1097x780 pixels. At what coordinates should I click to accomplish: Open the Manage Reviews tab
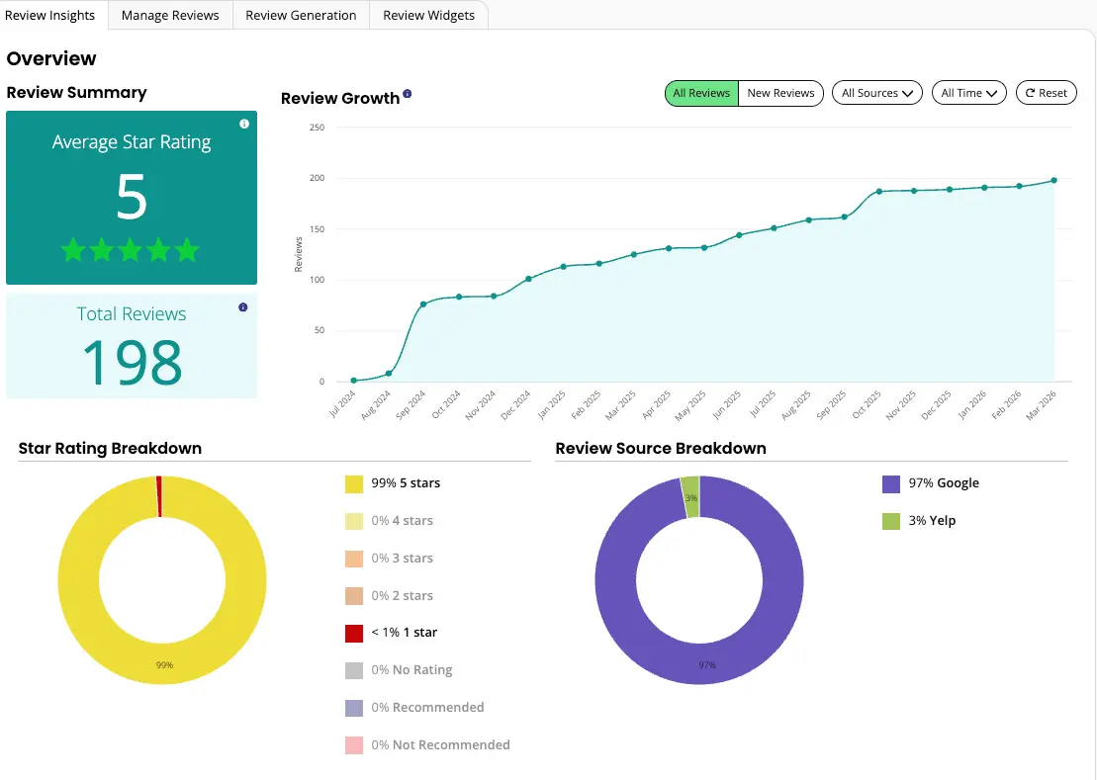[170, 15]
